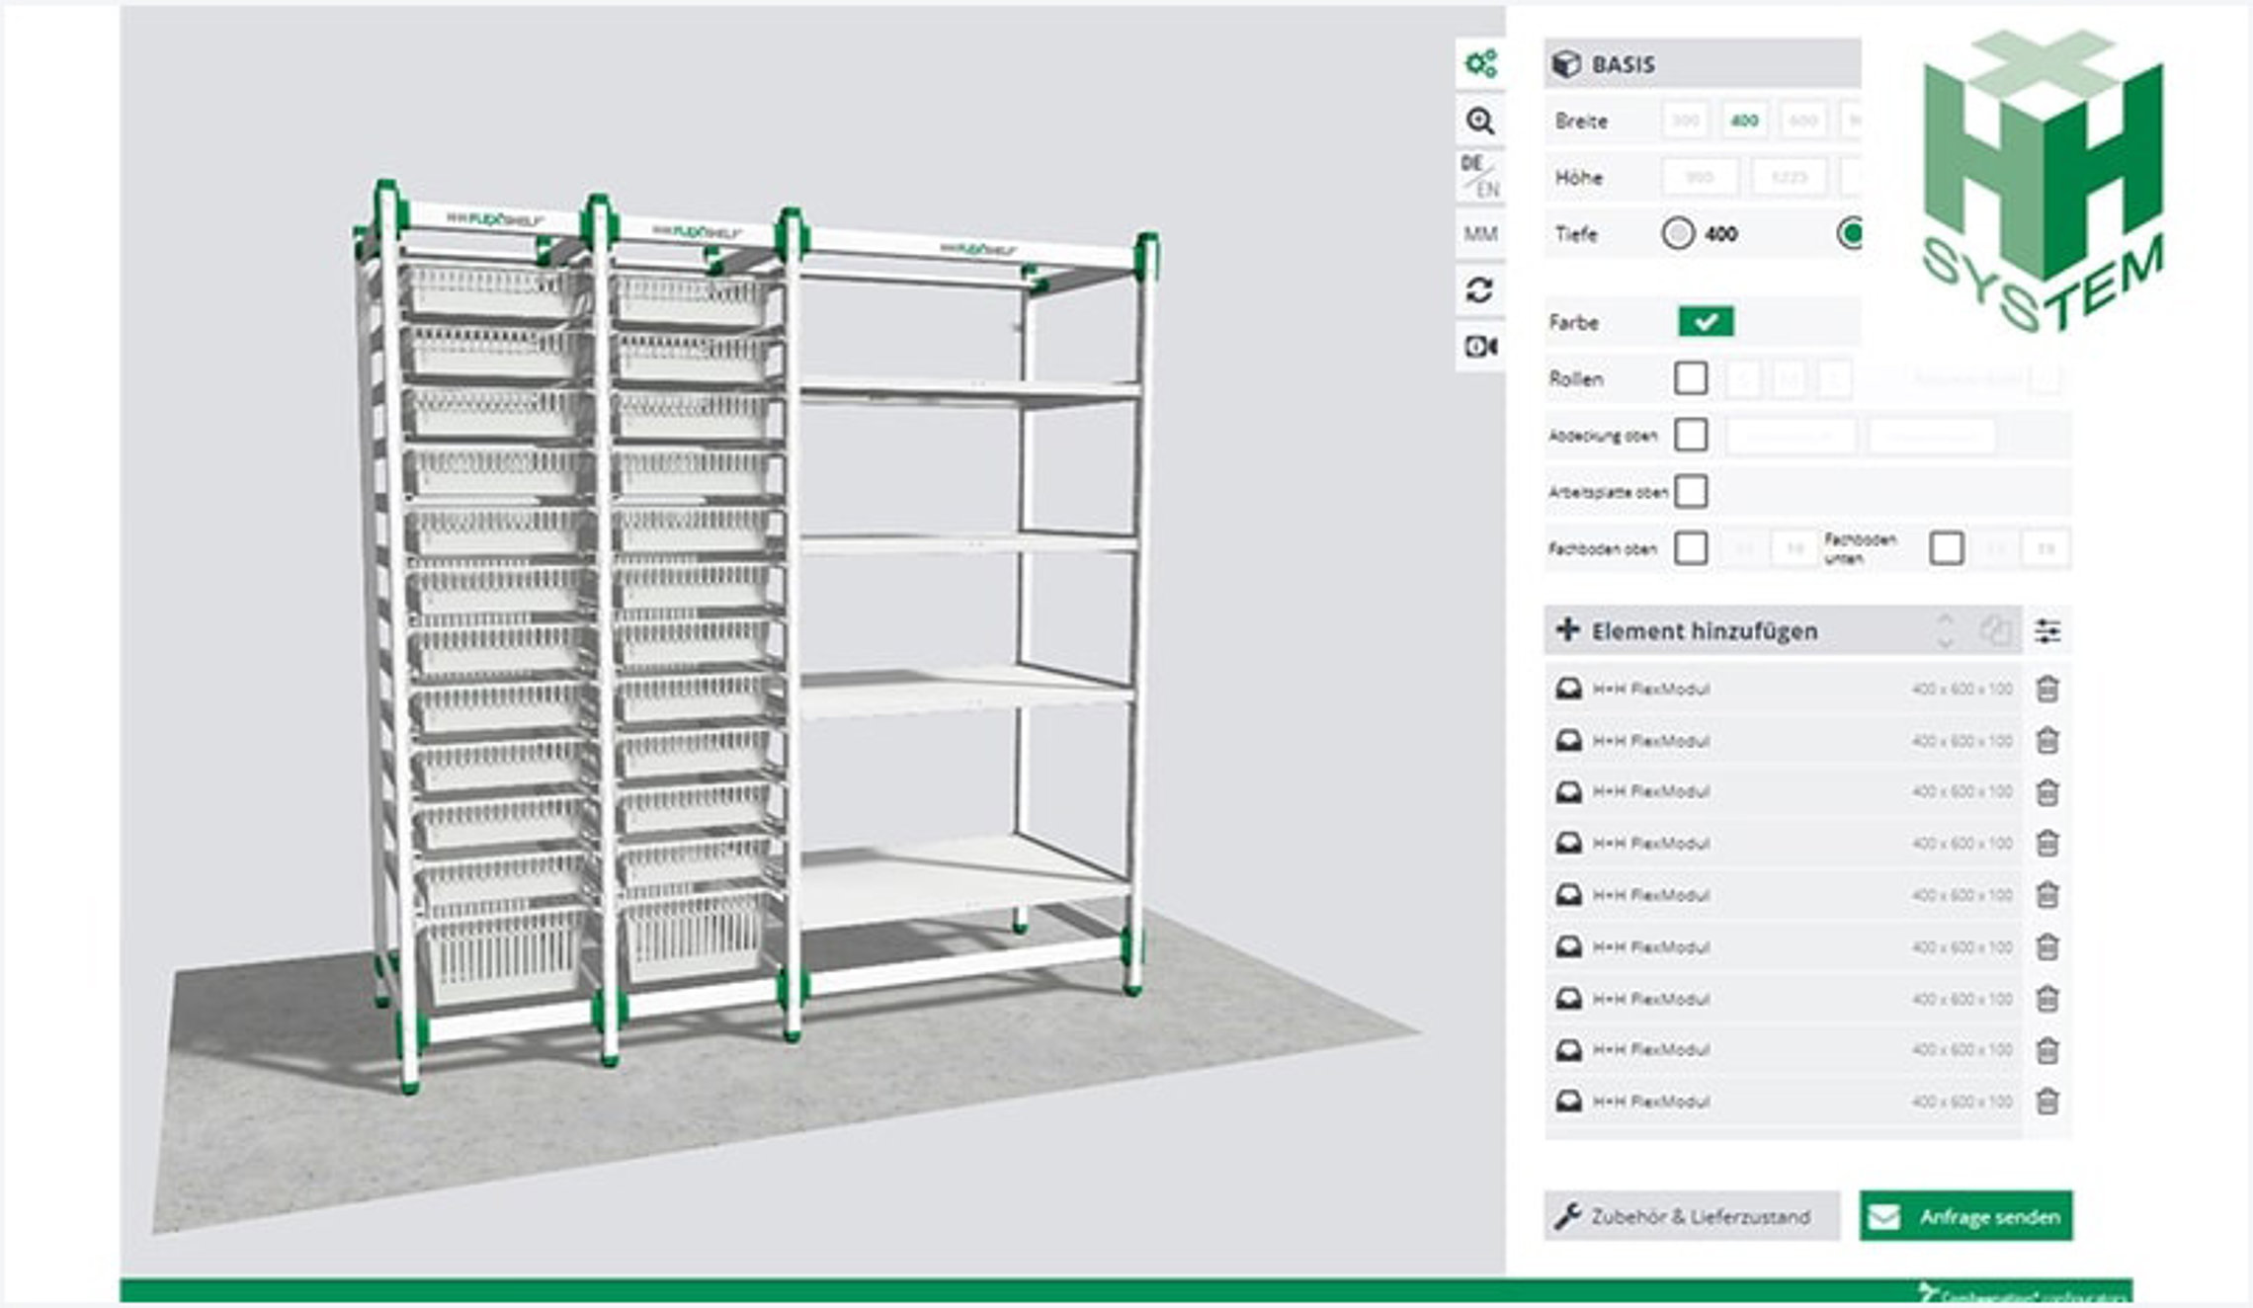
Task: Click the refresh arrows icon
Action: point(1480,289)
